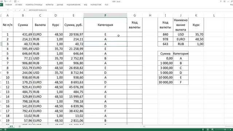The width and height of the screenshot is (233, 131).
Task: Open the Ribbon Display Options icon
Action: (x=224, y=1)
